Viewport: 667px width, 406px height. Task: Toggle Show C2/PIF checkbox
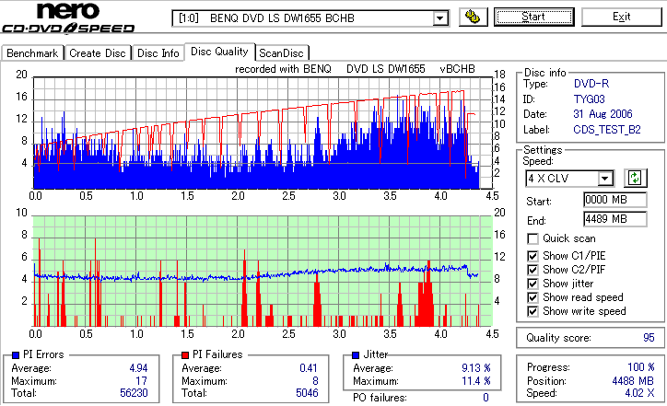[x=532, y=270]
